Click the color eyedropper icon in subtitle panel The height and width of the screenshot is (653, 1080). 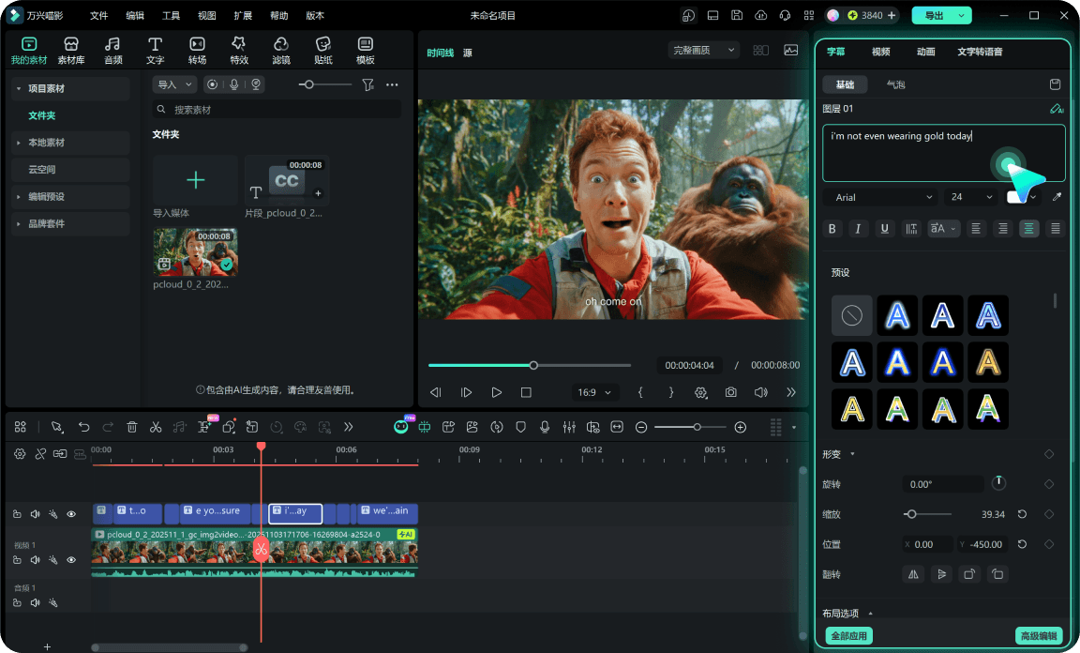coord(1057,197)
